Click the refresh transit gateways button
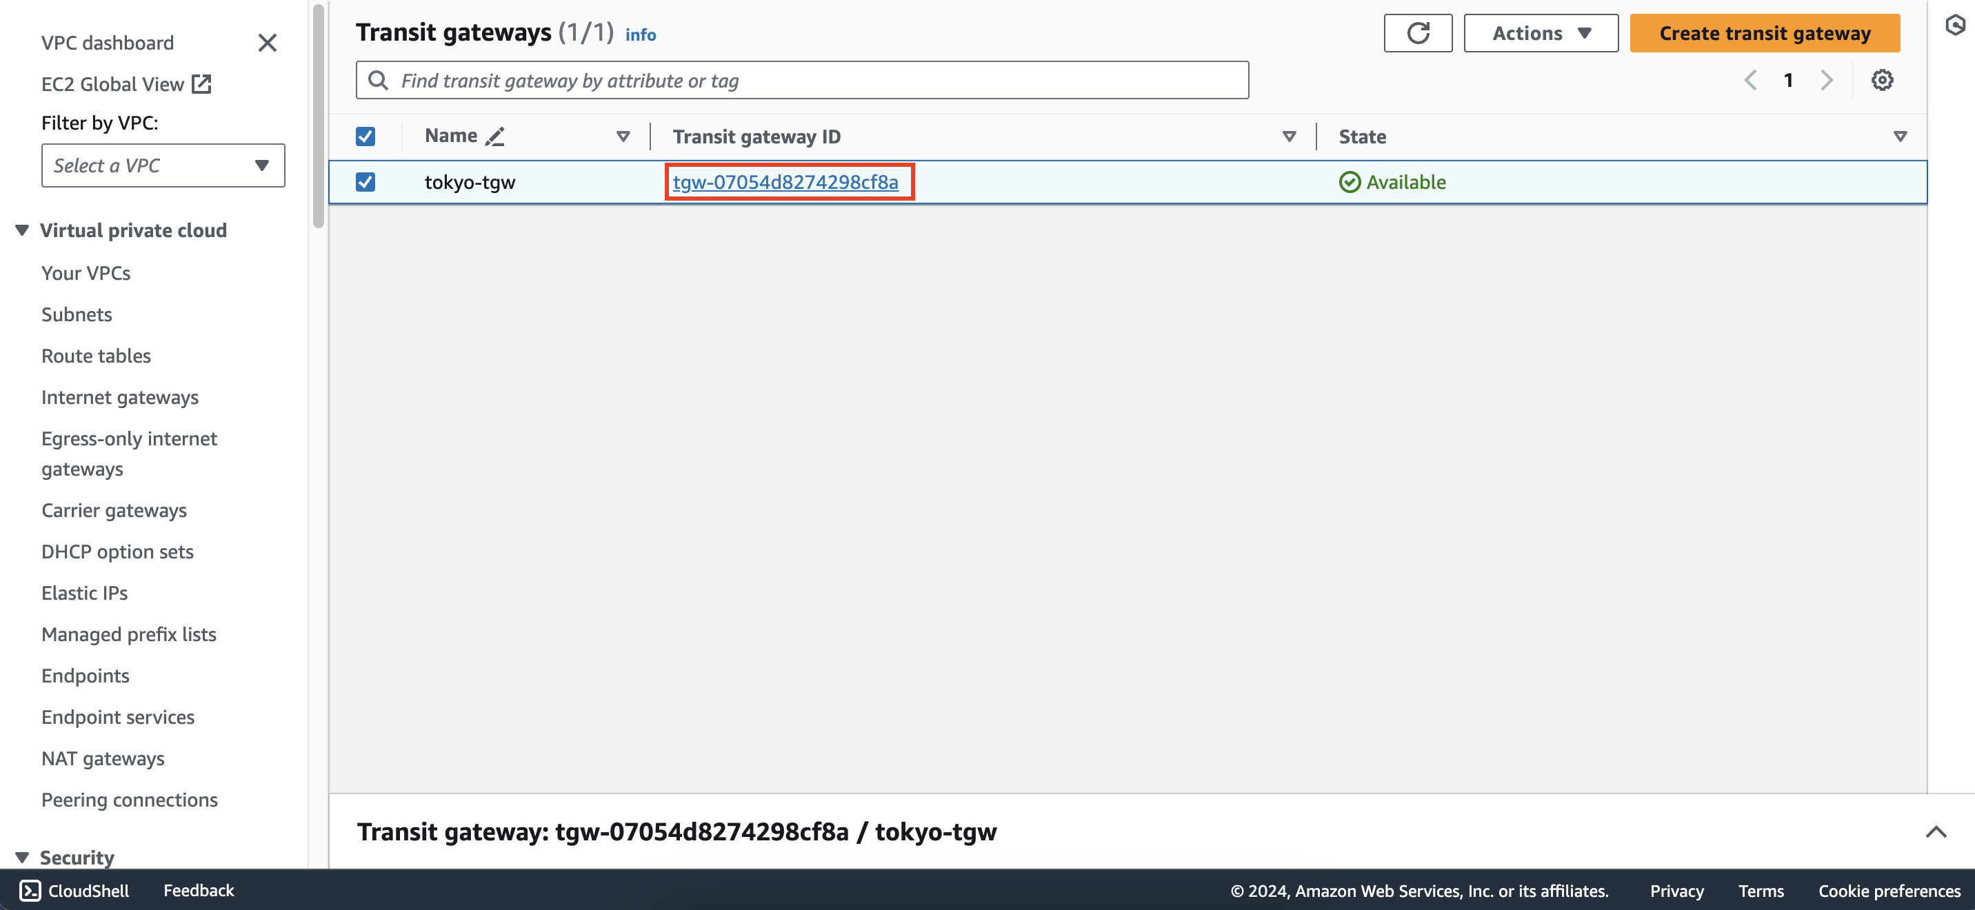Image resolution: width=1975 pixels, height=910 pixels. (x=1418, y=33)
